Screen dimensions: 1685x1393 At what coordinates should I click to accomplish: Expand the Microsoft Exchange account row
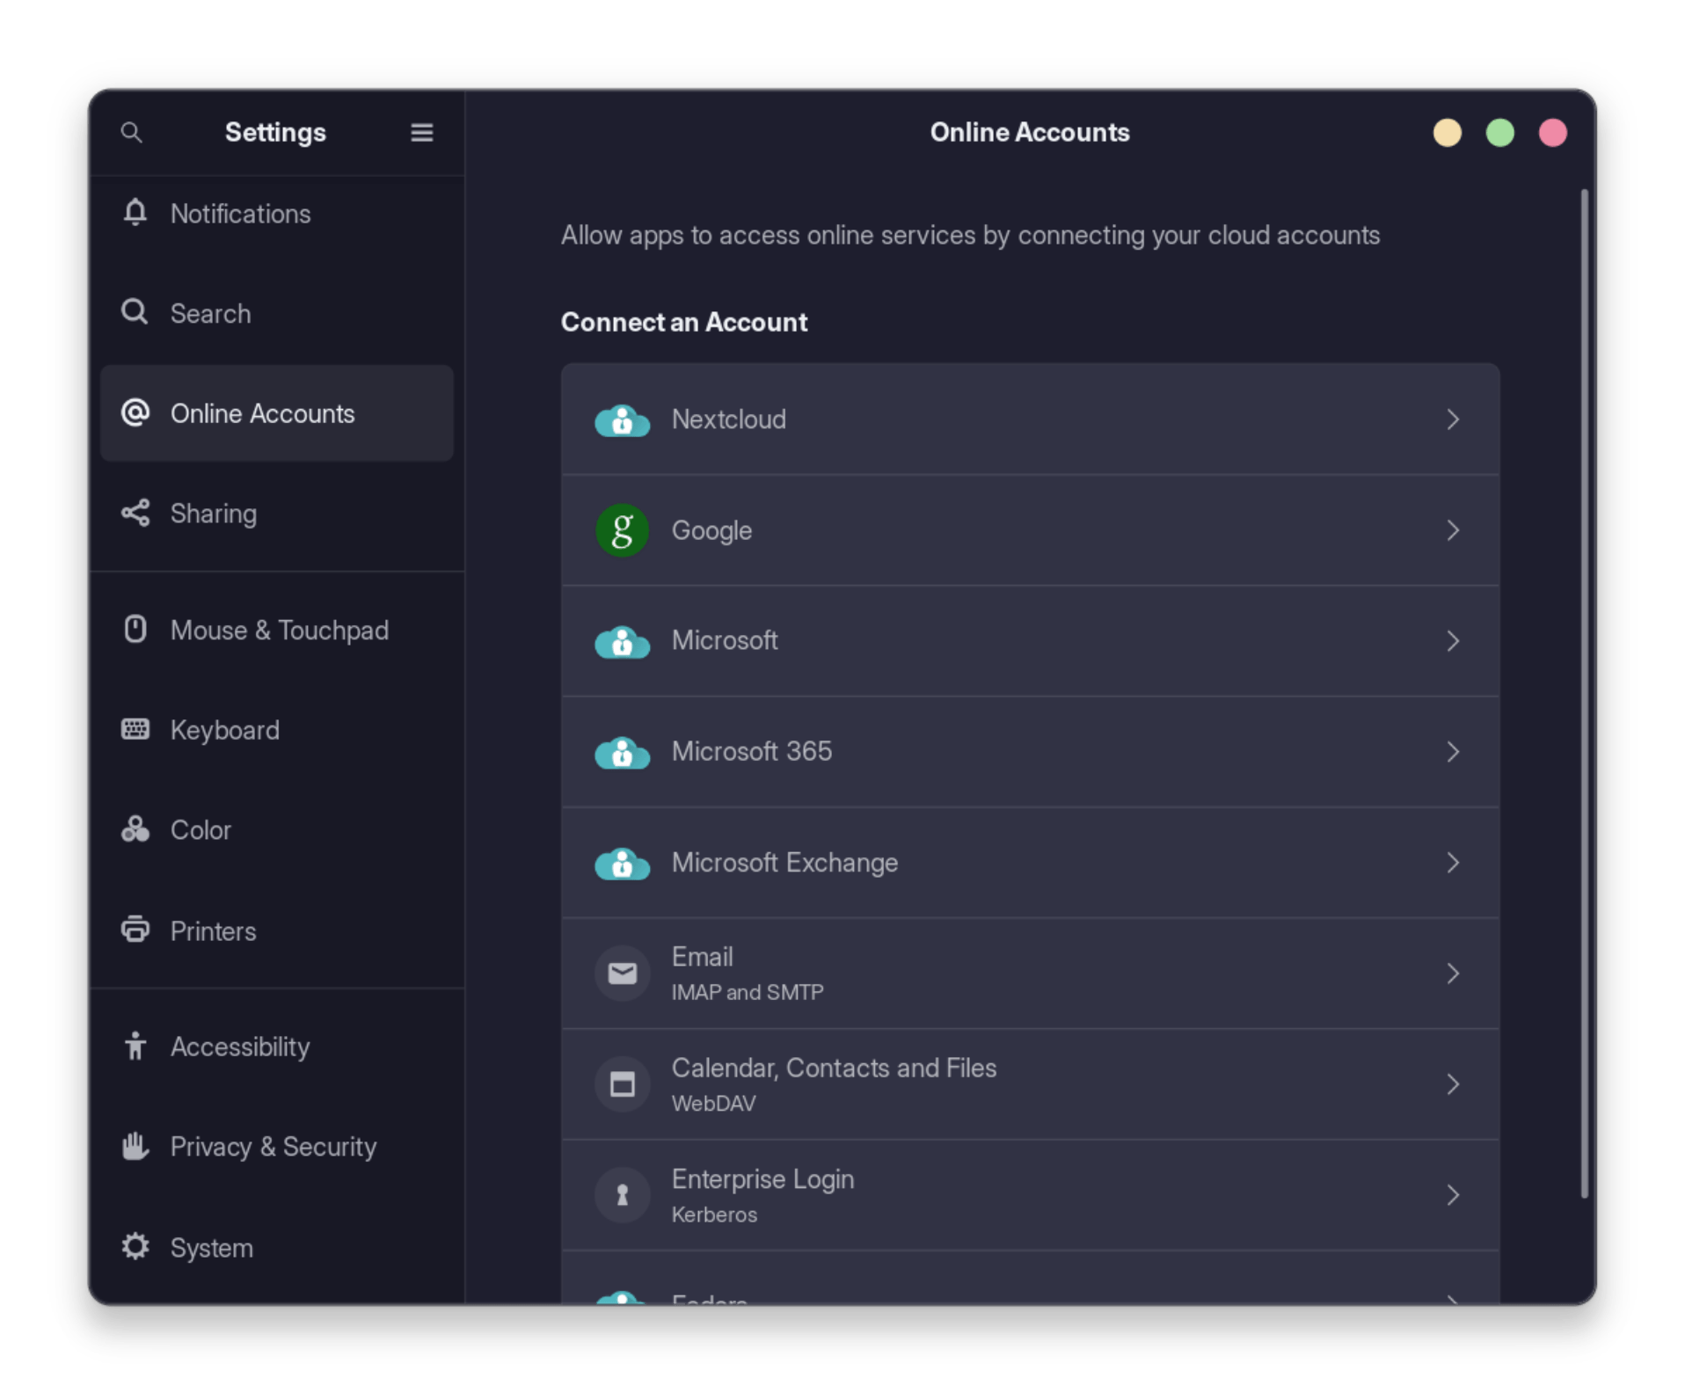coord(1029,863)
